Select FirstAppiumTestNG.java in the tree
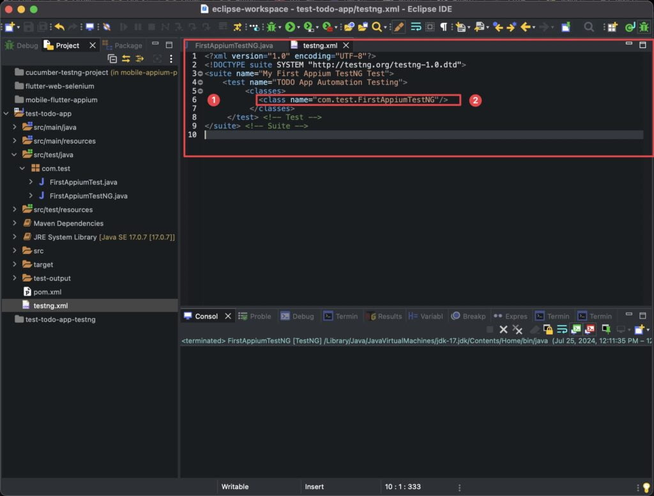 pos(88,196)
